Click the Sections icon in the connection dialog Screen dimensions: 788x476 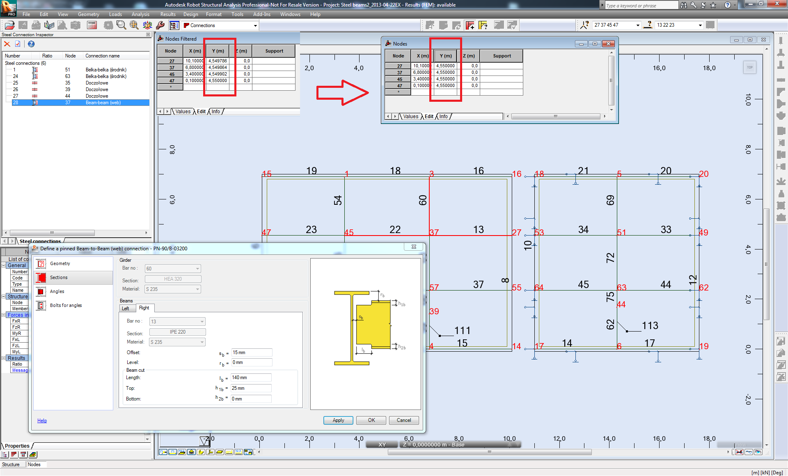tap(41, 277)
